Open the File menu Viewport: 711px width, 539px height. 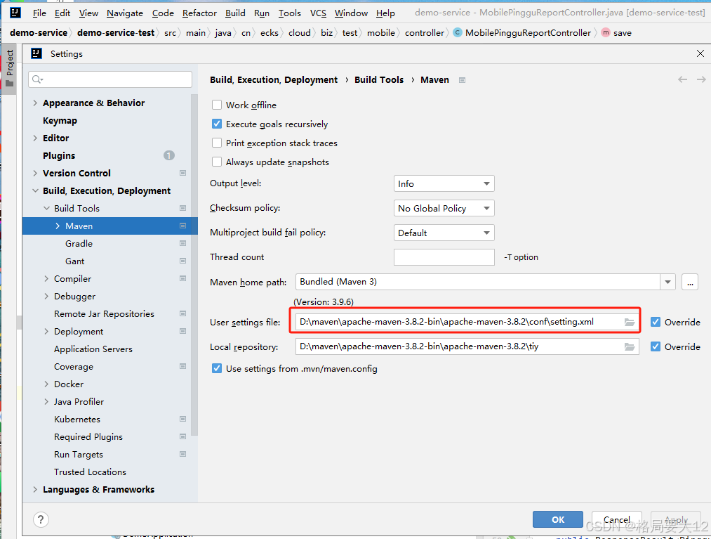click(x=39, y=13)
